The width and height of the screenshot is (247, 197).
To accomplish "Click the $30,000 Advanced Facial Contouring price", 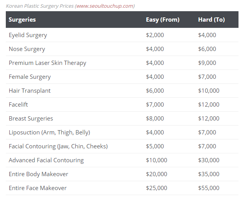I will click(x=209, y=160).
